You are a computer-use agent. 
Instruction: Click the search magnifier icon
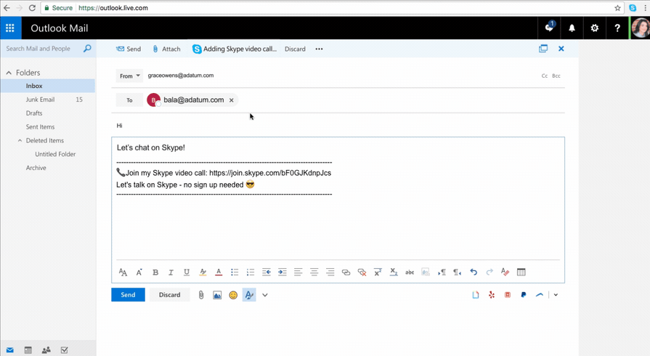pyautogui.click(x=87, y=49)
